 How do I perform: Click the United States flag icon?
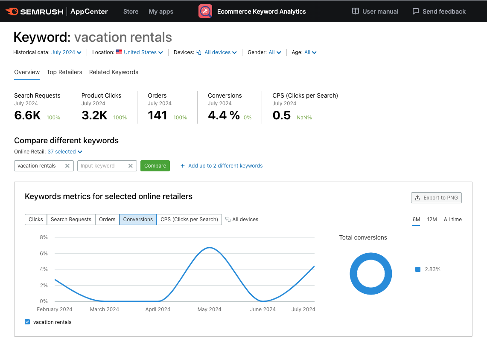click(x=120, y=52)
